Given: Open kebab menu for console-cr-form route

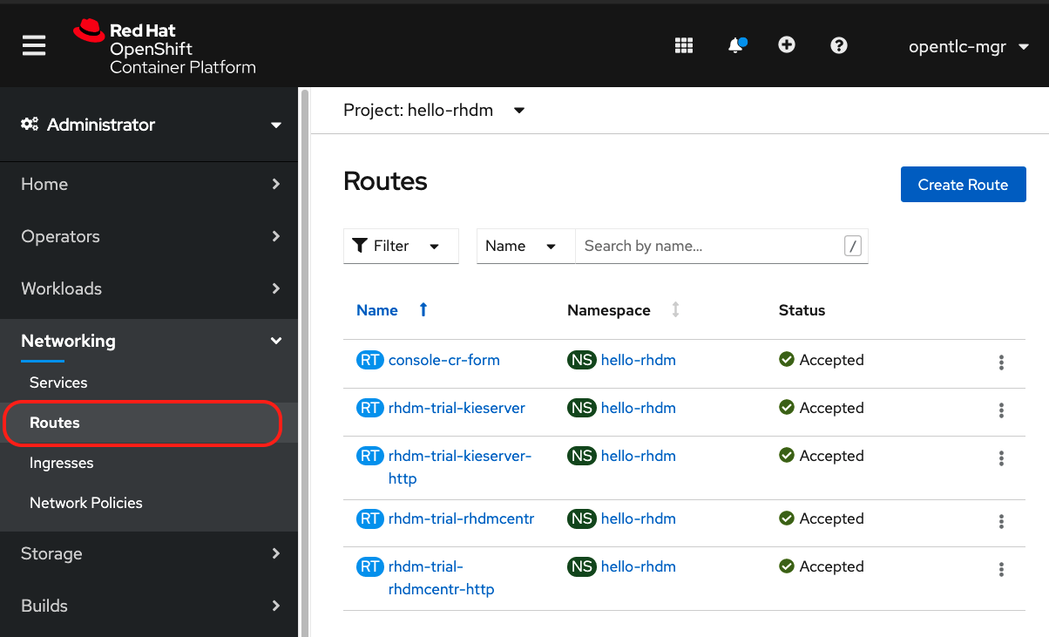Looking at the screenshot, I should (x=1001, y=363).
